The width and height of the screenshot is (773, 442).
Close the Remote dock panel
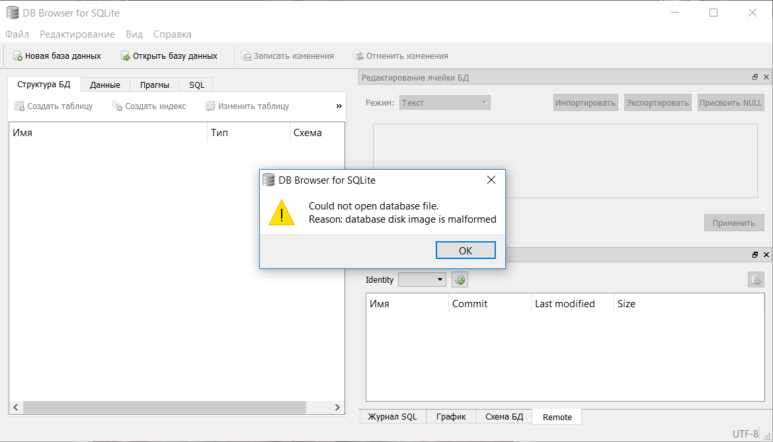point(766,254)
